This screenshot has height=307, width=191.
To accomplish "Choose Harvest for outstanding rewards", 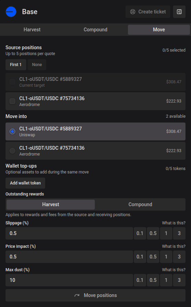I will pos(51,204).
